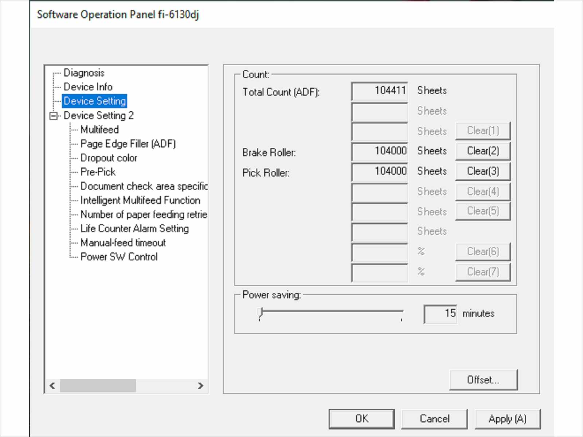Click the Apply (A) button
This screenshot has height=437, width=583.
(x=508, y=419)
